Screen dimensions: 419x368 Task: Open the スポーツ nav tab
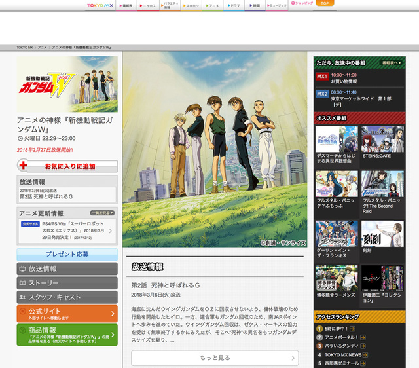pos(191,6)
